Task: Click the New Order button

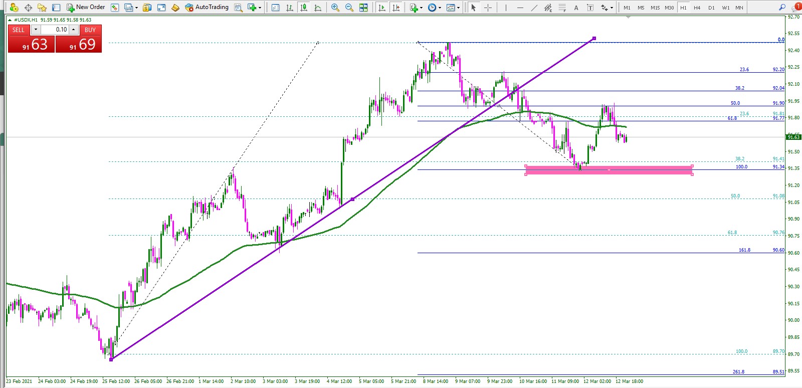Action: [86, 8]
